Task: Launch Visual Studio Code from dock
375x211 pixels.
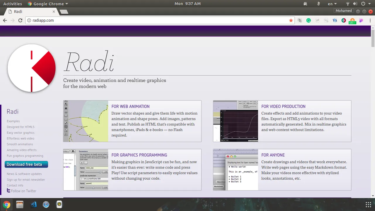Action: coord(33,204)
